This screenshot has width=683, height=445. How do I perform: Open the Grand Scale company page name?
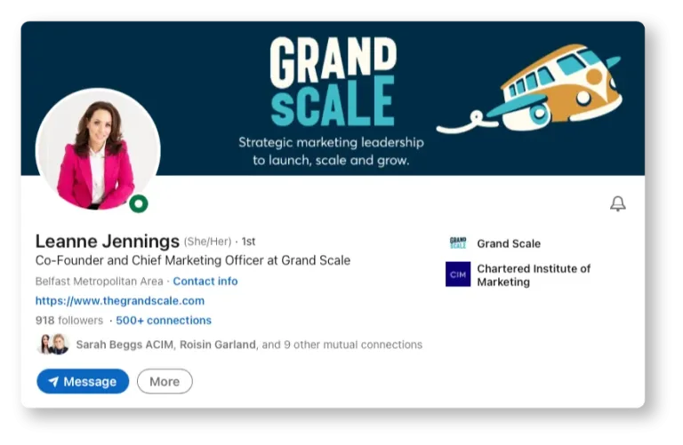coord(509,243)
